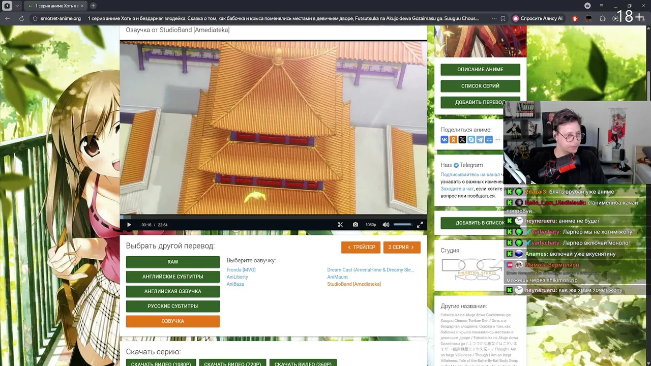The width and height of the screenshot is (651, 366).
Task: Select АНГЛИЙСКИЕ СУБТИТРЫ option
Action: tap(173, 277)
